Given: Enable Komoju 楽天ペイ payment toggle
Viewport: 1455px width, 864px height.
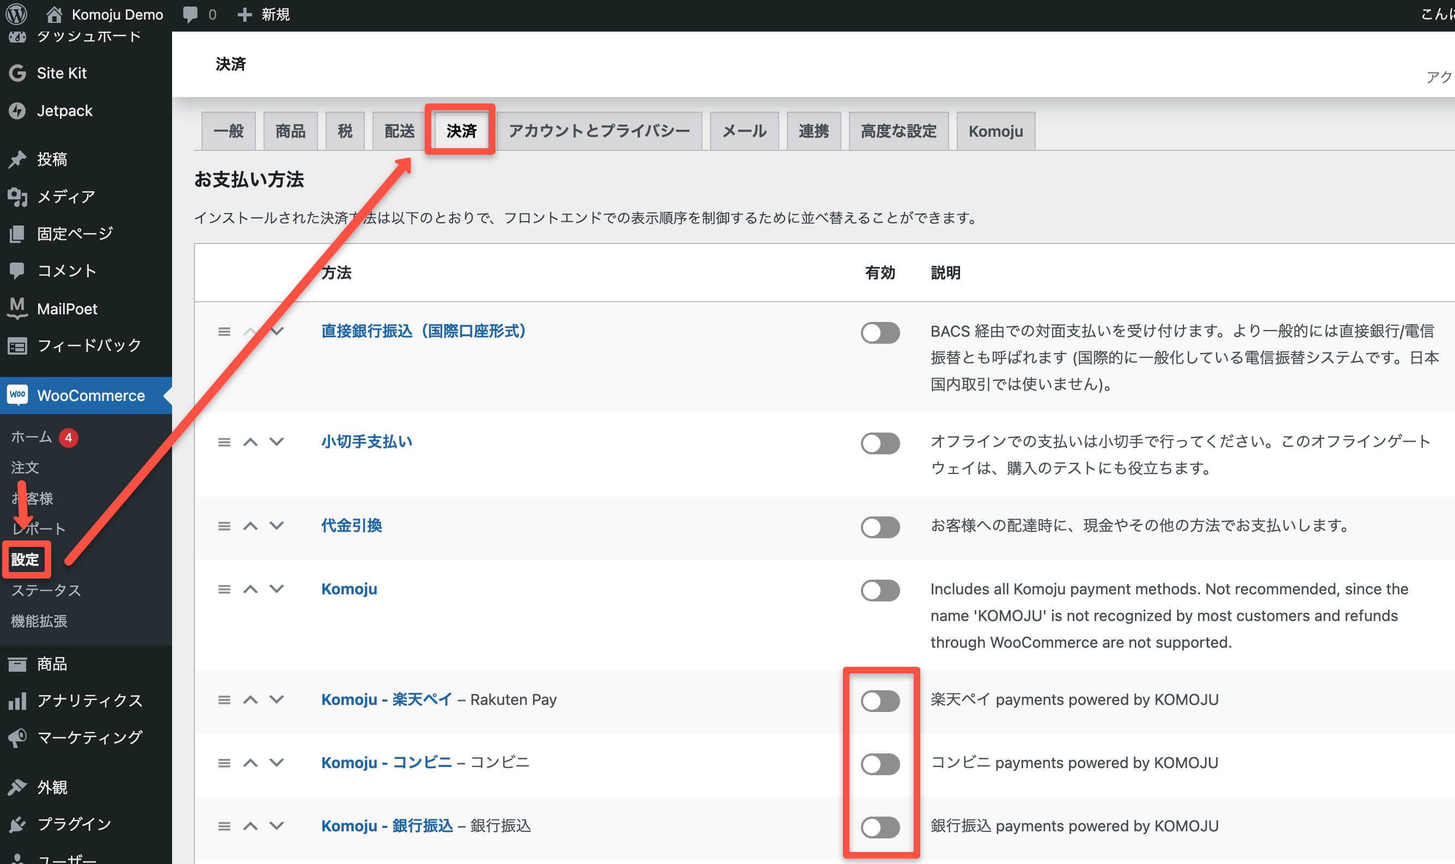Looking at the screenshot, I should click(x=880, y=701).
